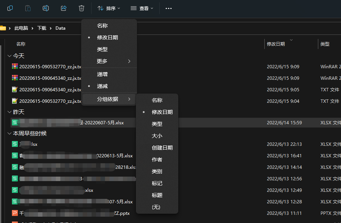
Task: Click the 下载 breadcrumb link
Action: 42,28
